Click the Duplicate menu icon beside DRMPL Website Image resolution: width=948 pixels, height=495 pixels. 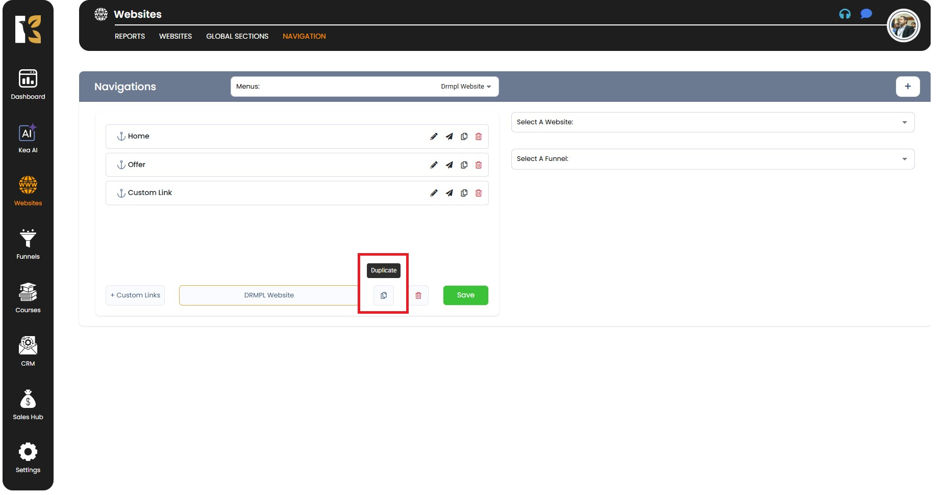tap(384, 295)
